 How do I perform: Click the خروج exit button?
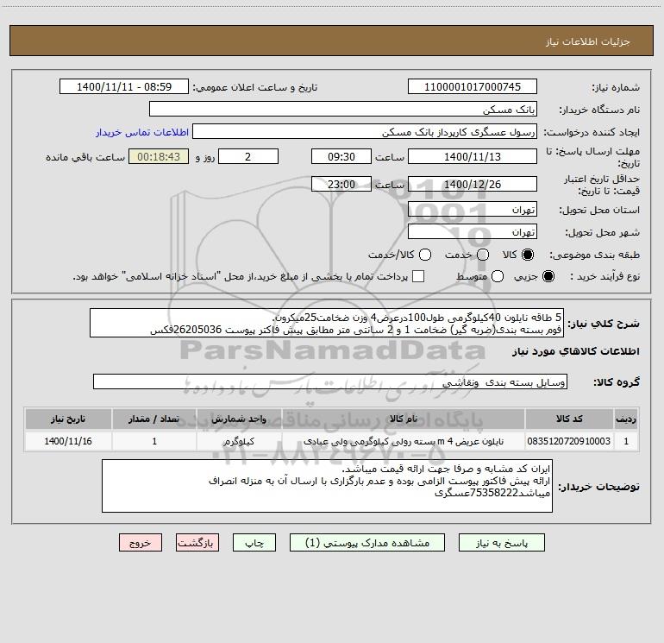click(x=141, y=543)
